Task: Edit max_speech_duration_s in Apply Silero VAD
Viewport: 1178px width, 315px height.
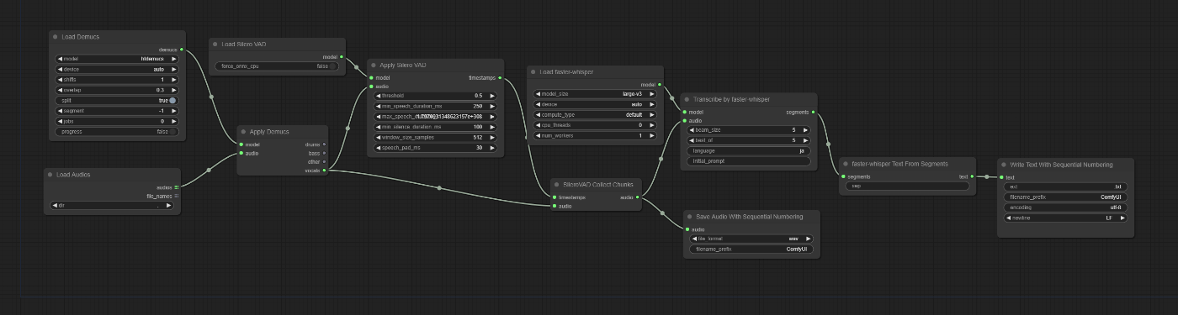Action: 436,116
